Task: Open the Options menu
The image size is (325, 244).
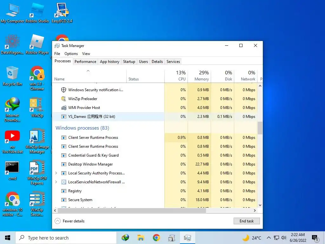Action: [71, 53]
